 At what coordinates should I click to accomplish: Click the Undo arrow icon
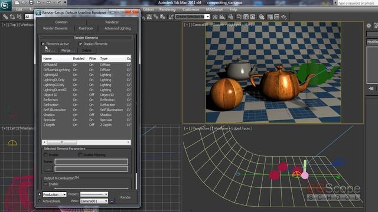point(38,2)
